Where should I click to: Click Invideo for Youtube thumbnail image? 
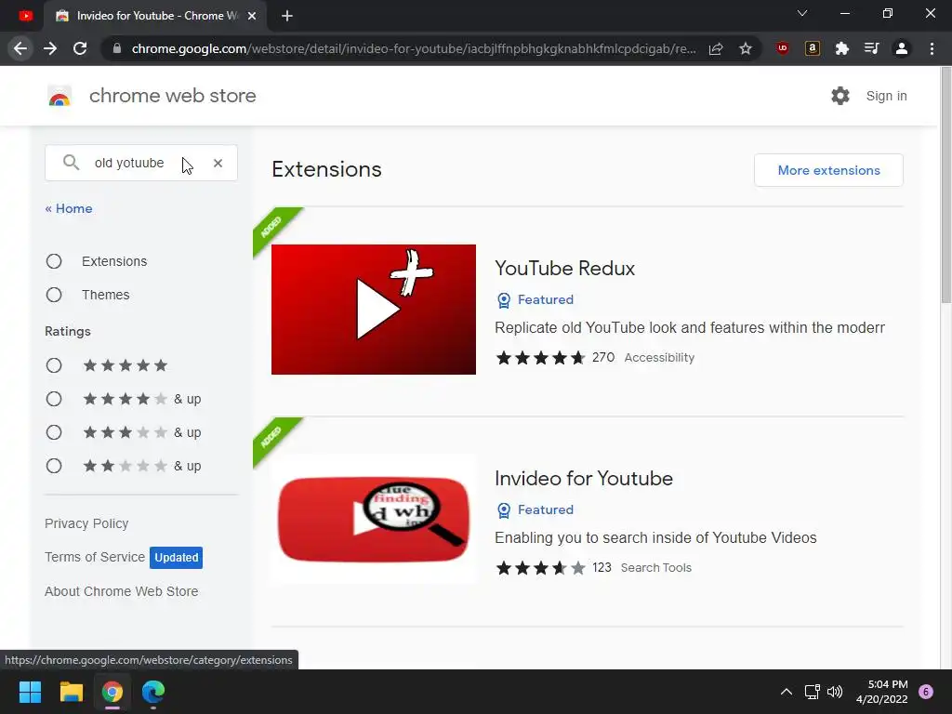point(374,520)
